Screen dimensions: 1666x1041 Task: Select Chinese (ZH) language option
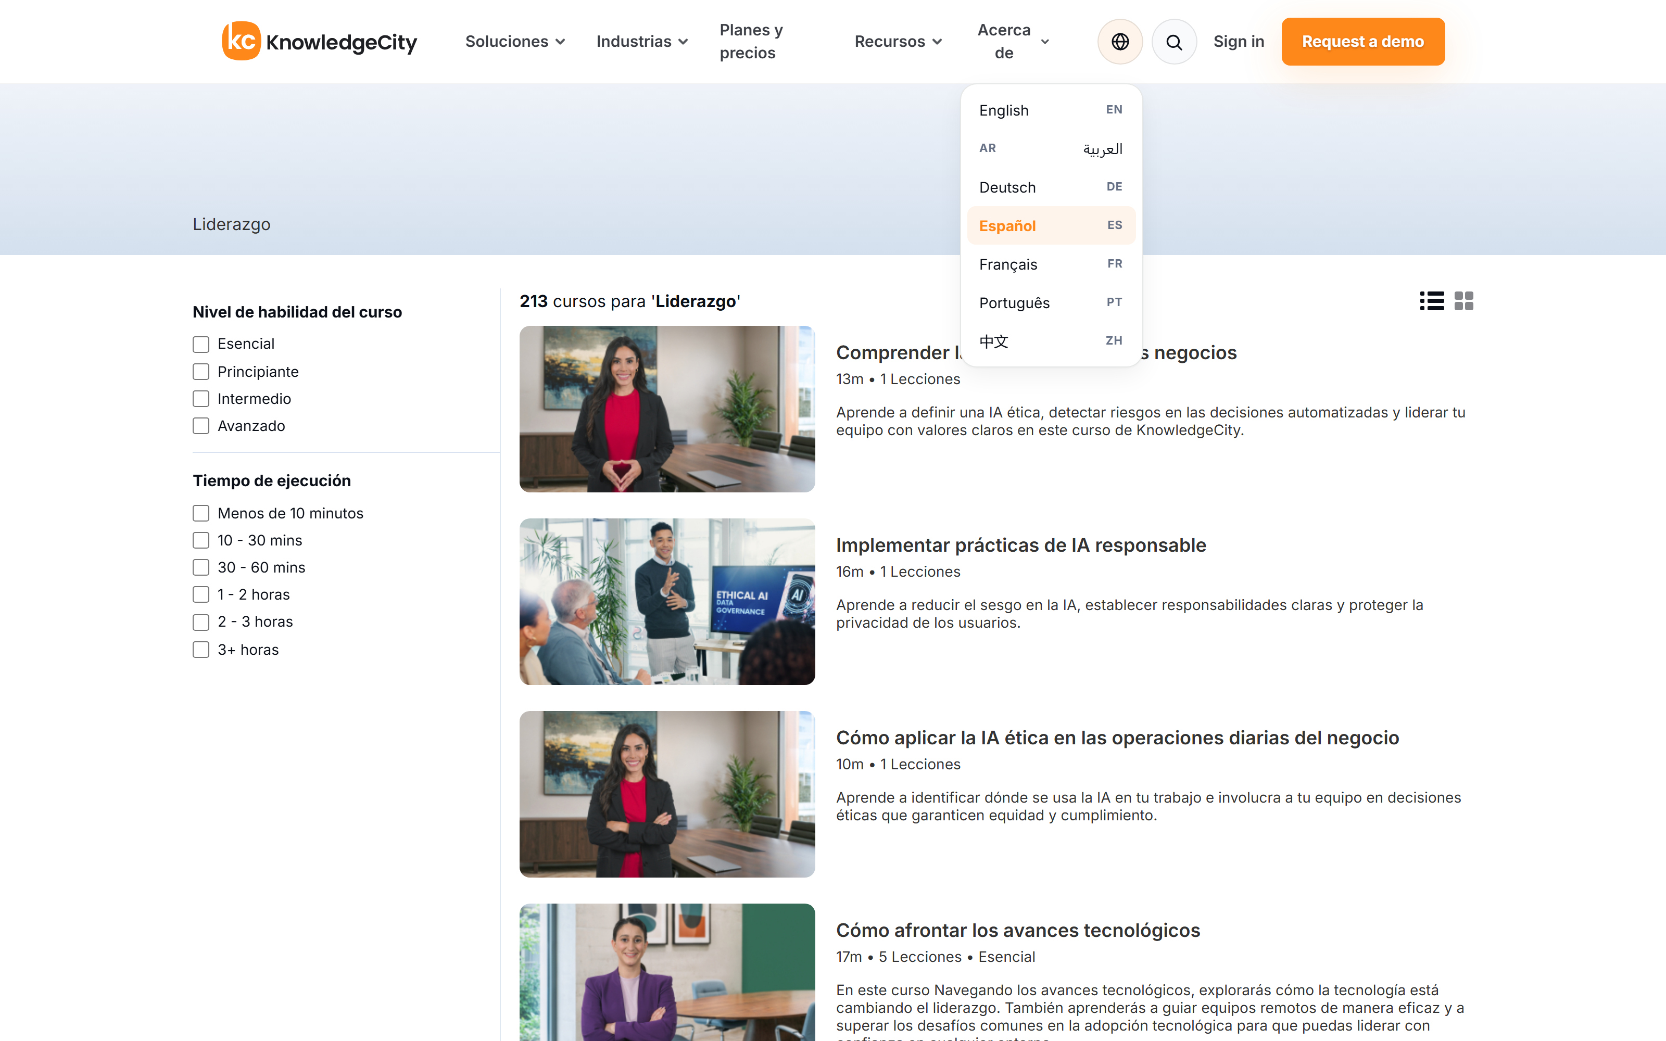click(x=1051, y=341)
